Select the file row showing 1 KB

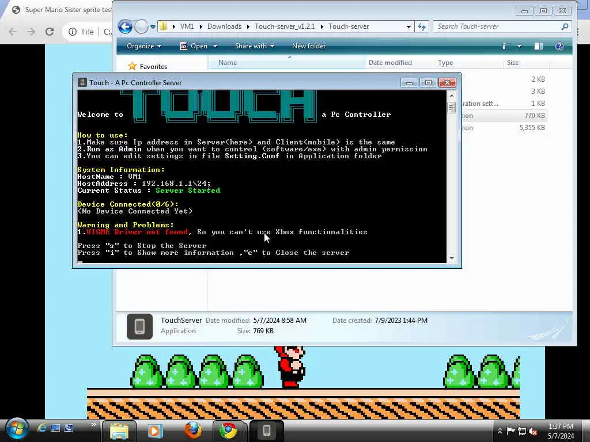[x=504, y=104]
